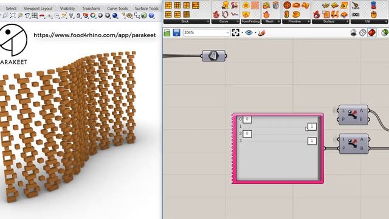This screenshot has width=389, height=219.
Task: Toggle the red shaded preview mode icon
Action: pyautogui.click(x=371, y=32)
